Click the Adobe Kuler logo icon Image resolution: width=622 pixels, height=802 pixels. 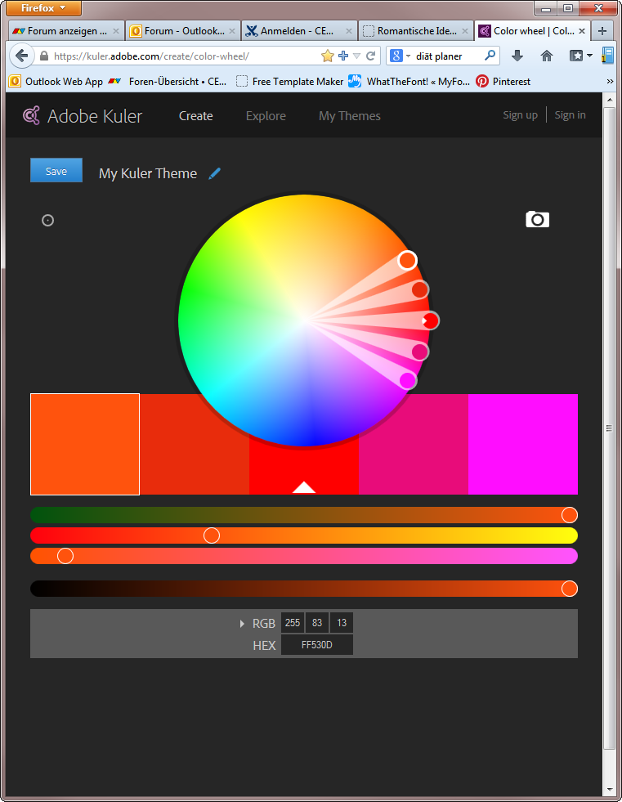point(32,116)
